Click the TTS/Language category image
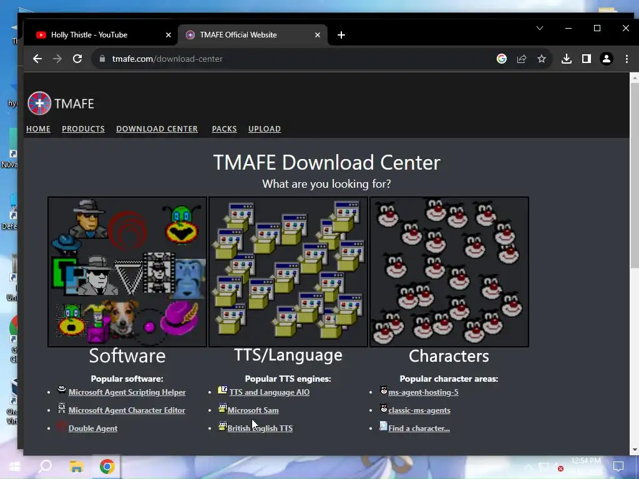Viewport: 639px width, 479px height. tap(288, 272)
